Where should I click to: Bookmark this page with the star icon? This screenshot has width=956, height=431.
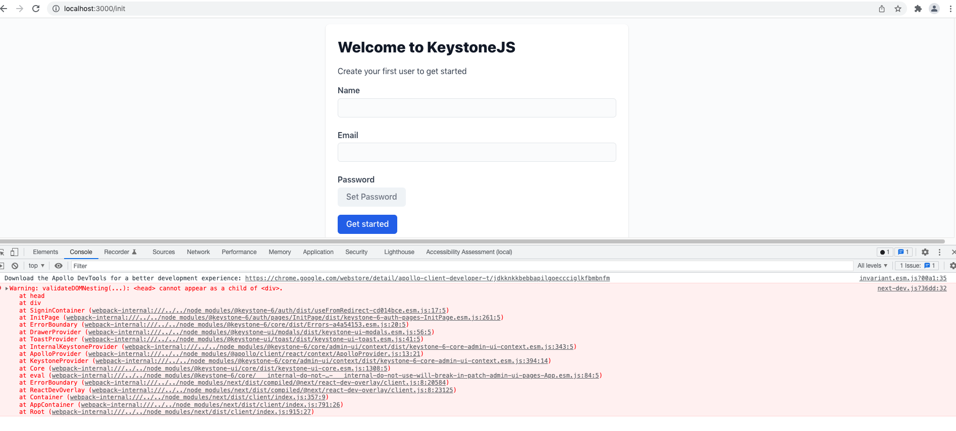898,9
